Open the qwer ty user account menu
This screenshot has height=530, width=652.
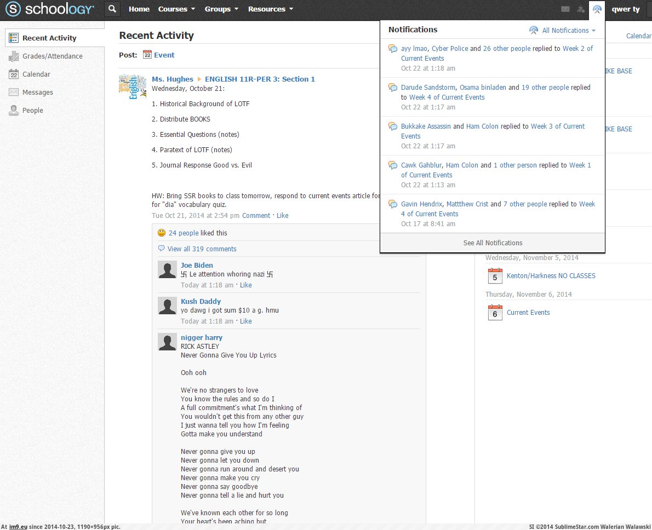(625, 9)
